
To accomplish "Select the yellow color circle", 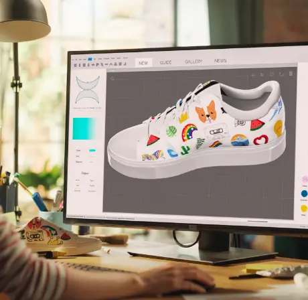I will [304, 208].
